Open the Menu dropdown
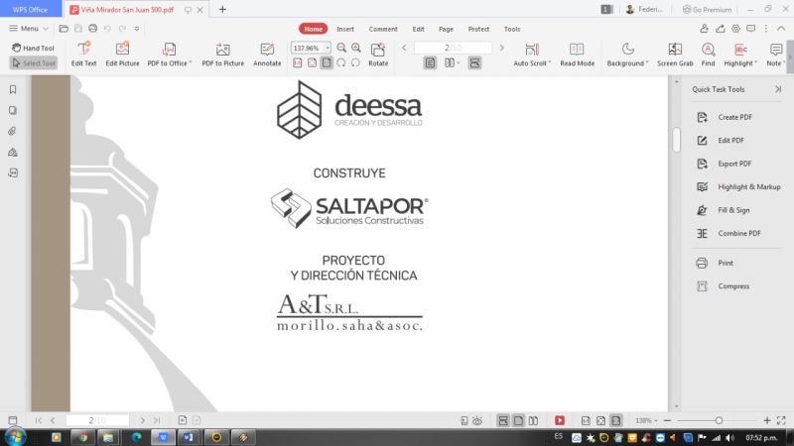794x446 pixels. coord(29,29)
